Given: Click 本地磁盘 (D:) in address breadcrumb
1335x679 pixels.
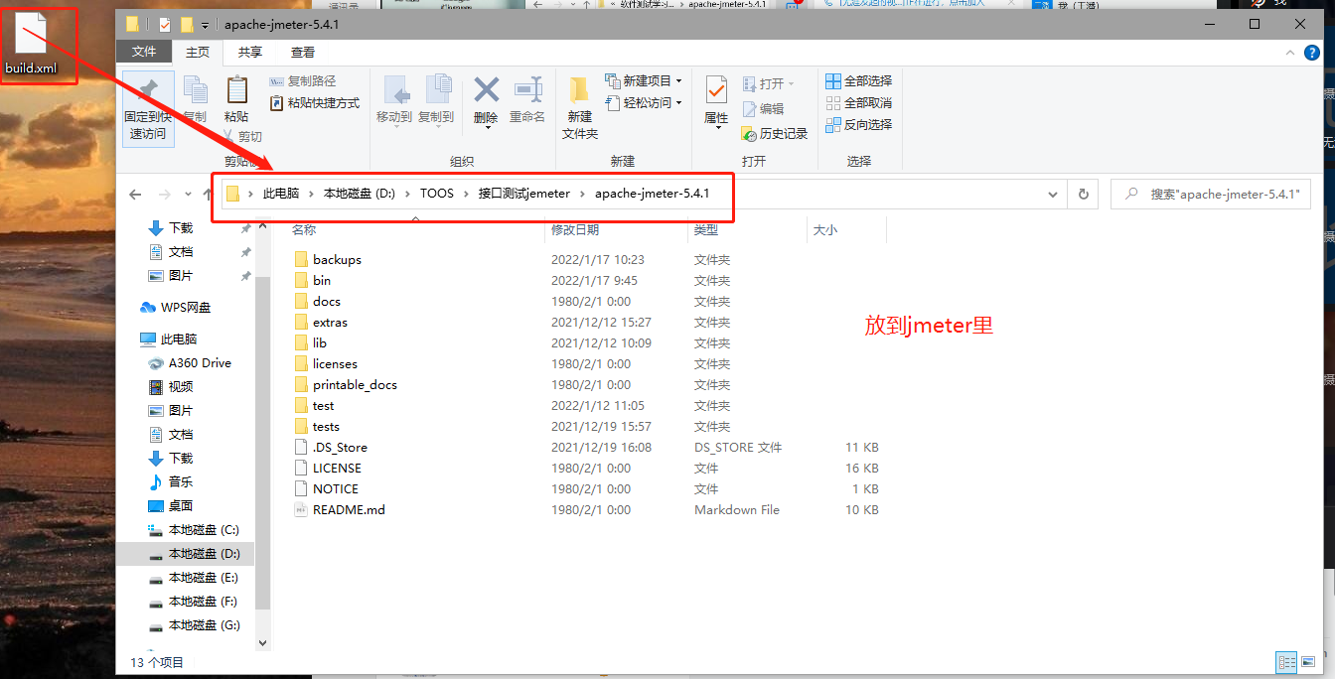Looking at the screenshot, I should (x=360, y=194).
